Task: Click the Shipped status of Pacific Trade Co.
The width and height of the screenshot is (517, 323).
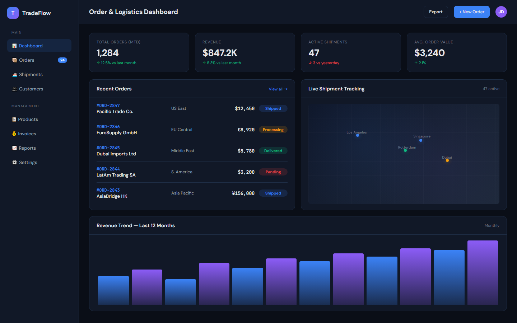Action: point(273,108)
